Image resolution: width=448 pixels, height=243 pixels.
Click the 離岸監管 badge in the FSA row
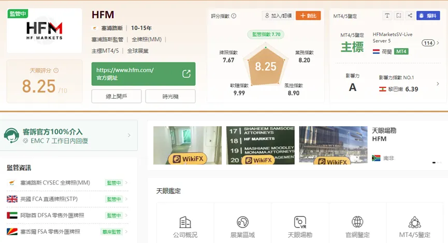click(x=112, y=232)
